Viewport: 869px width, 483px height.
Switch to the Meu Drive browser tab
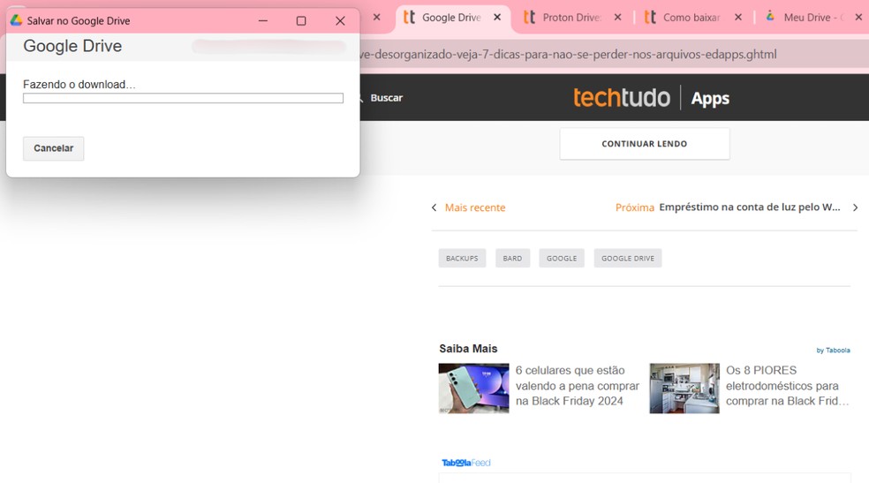[x=812, y=18]
